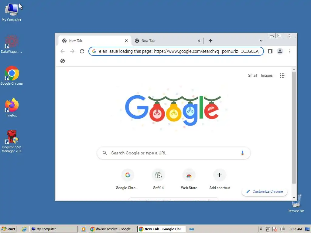Open the Google Chrome shortcut tile

tap(127, 179)
